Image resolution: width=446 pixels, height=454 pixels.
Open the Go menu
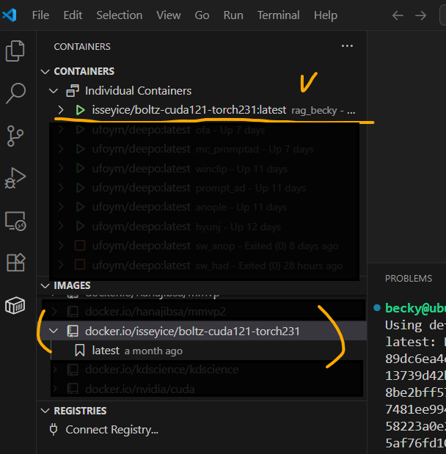point(202,15)
